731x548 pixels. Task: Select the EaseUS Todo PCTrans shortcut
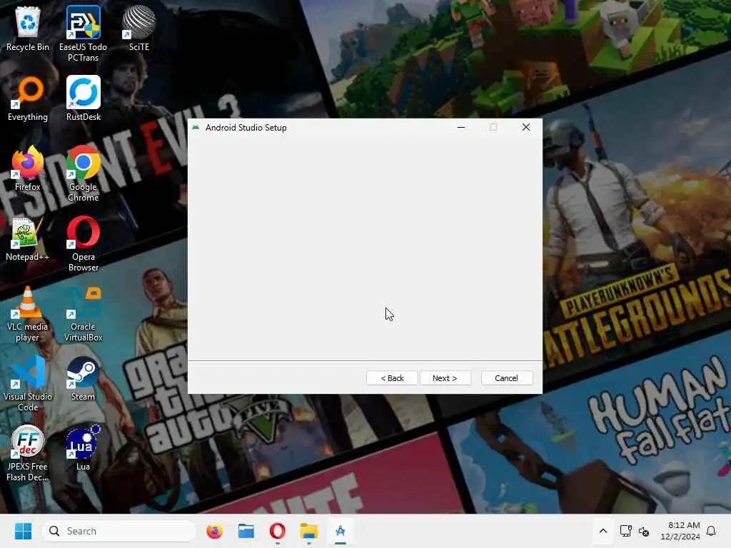(x=83, y=34)
